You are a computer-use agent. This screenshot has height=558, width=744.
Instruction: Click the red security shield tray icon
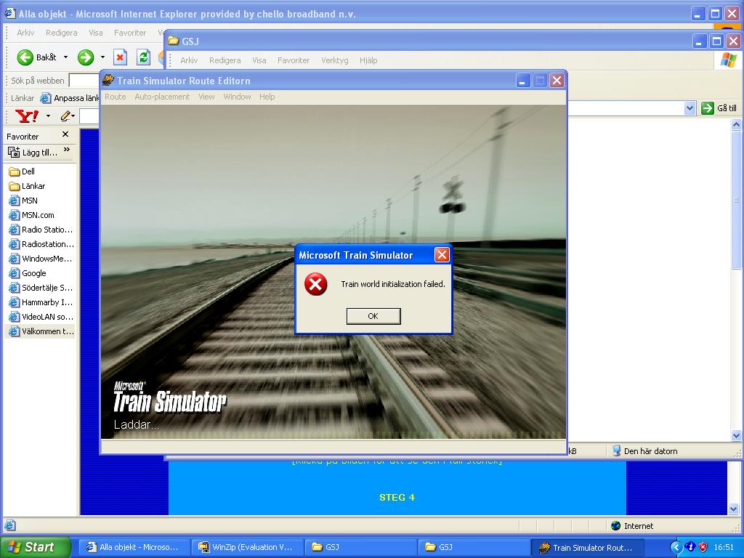click(x=703, y=547)
